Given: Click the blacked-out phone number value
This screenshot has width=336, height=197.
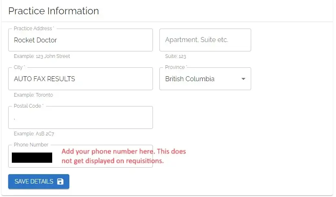Looking at the screenshot, I should pos(32,157).
